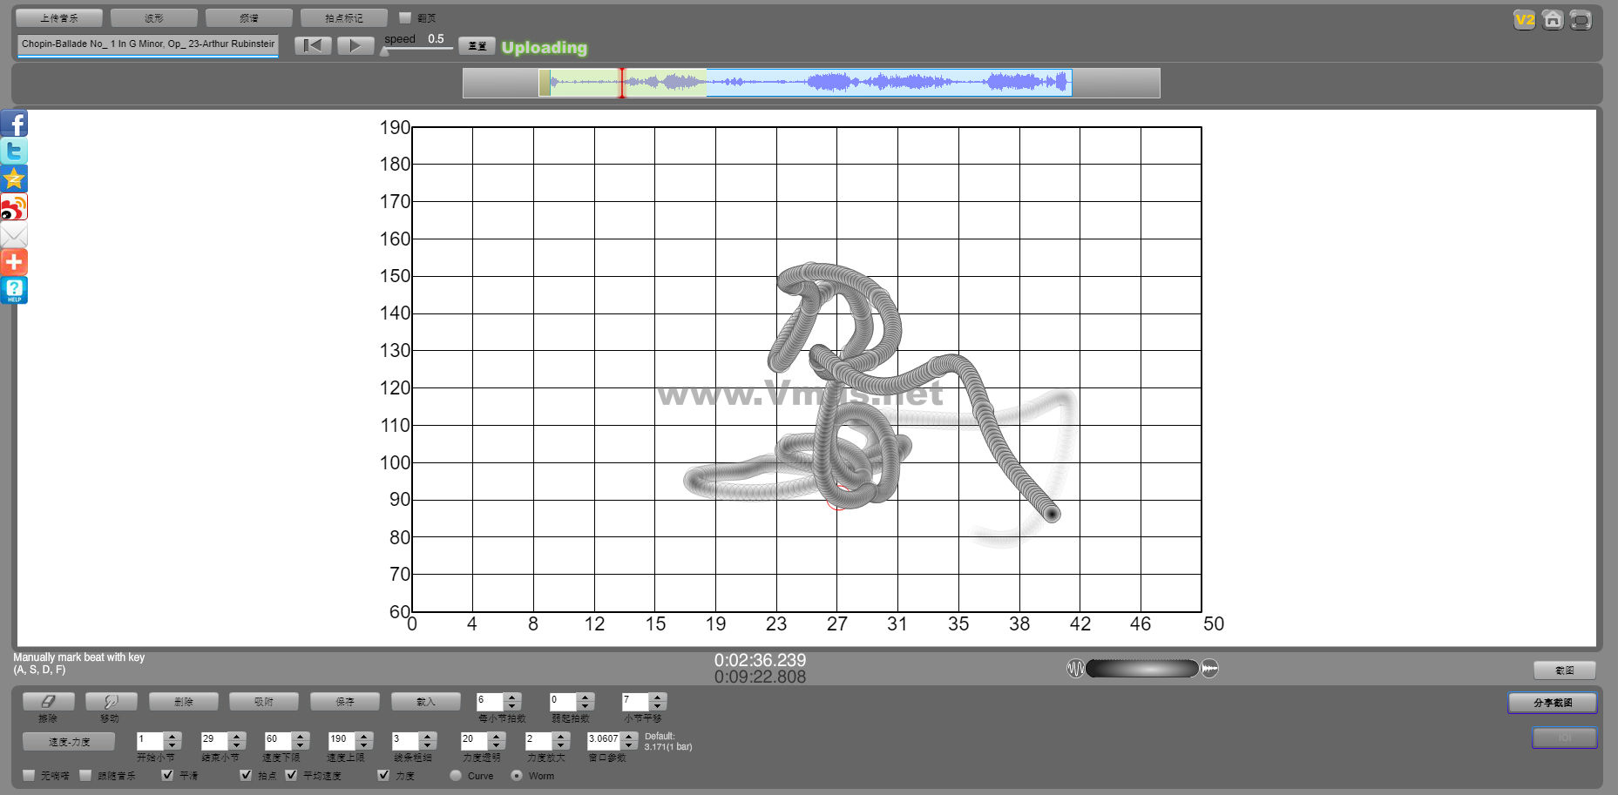Increase the 窗口参数 window-parameter stepper

point(629,736)
